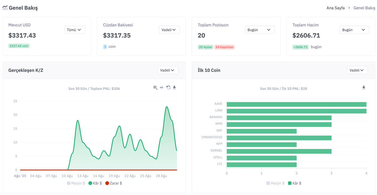377x195 pixels.
Task: Go to Ana Sayfa breadcrumb link
Action: tap(336, 8)
